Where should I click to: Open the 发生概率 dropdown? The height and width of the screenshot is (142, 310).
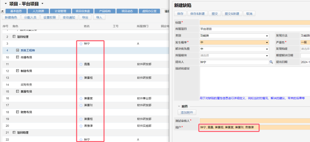pyautogui.click(x=267, y=42)
